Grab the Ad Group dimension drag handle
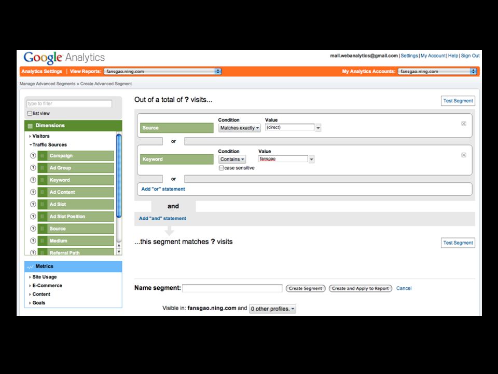 42,168
